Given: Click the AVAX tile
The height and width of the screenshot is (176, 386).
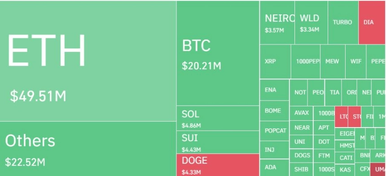Looking at the screenshot, I should (x=301, y=113).
